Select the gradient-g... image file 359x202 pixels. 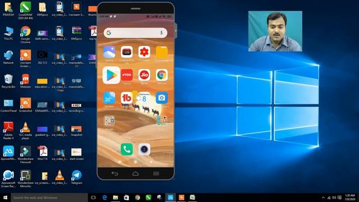(x=43, y=131)
